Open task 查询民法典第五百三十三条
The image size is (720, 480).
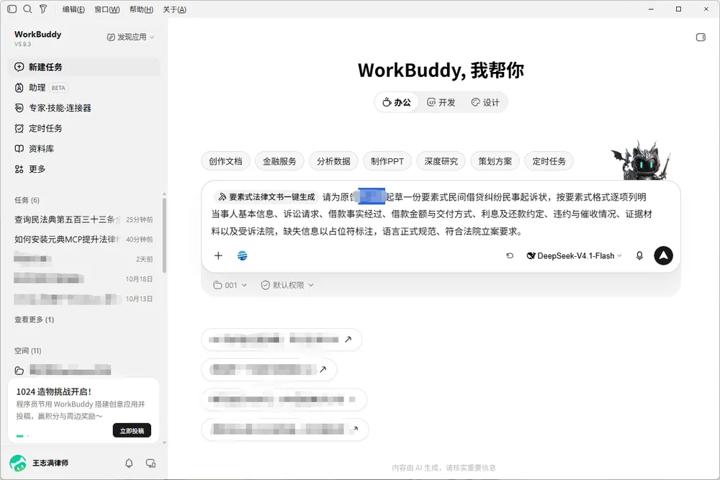pos(84,219)
